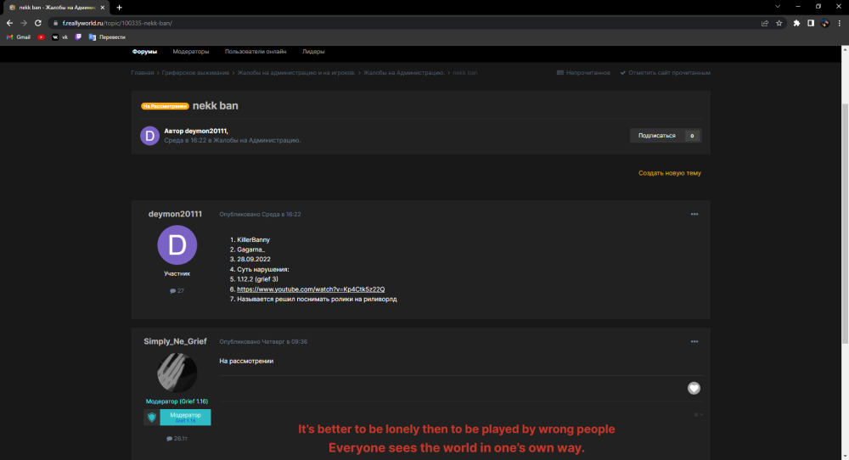Image resolution: width=849 pixels, height=460 pixels.
Task: Open the tab search chevron
Action: (778, 7)
